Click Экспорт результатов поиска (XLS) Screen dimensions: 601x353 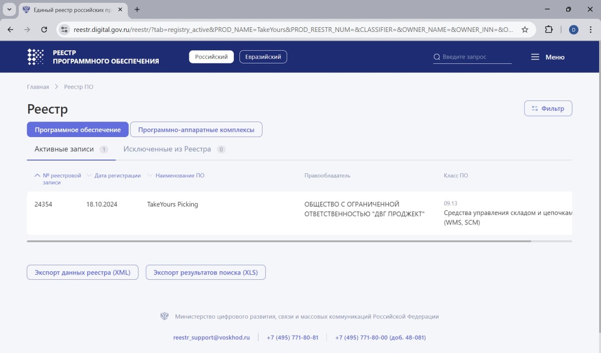[205, 272]
